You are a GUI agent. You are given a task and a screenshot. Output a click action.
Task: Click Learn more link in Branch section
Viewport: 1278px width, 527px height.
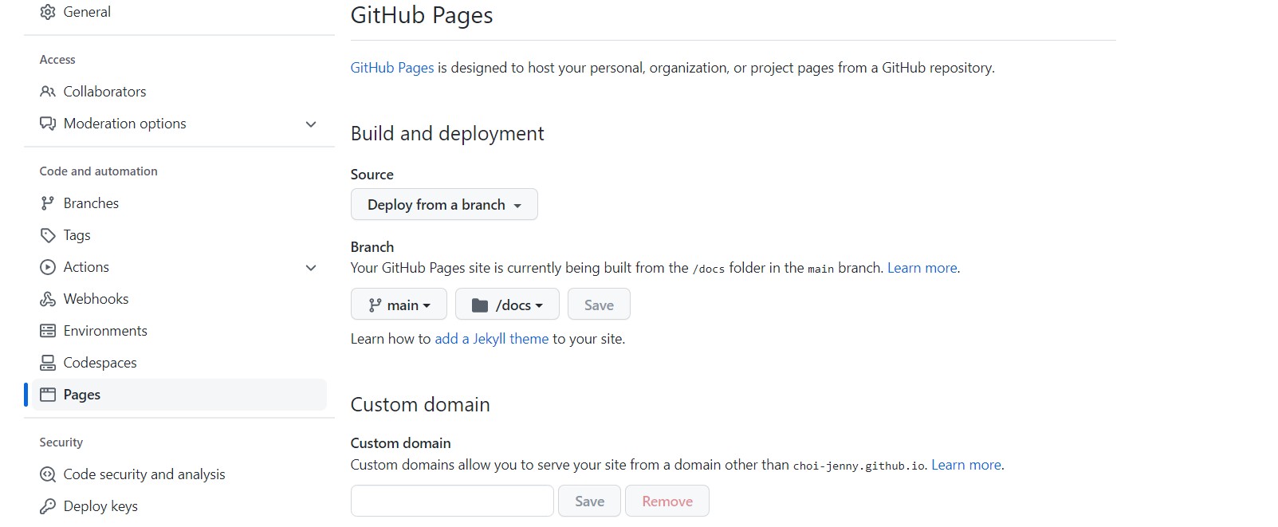click(922, 268)
